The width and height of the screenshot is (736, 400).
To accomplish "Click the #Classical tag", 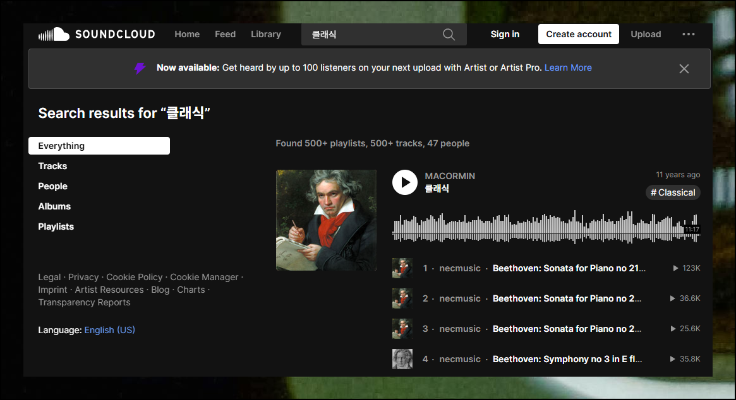I will 673,192.
